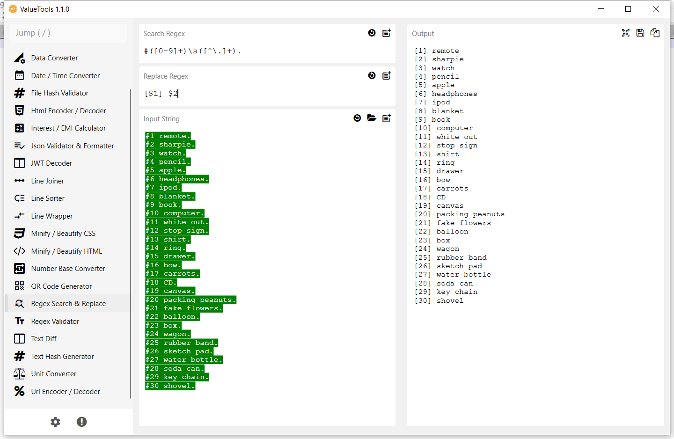Click the '[27] water bottle' output line
The width and height of the screenshot is (674, 439).
click(x=453, y=275)
